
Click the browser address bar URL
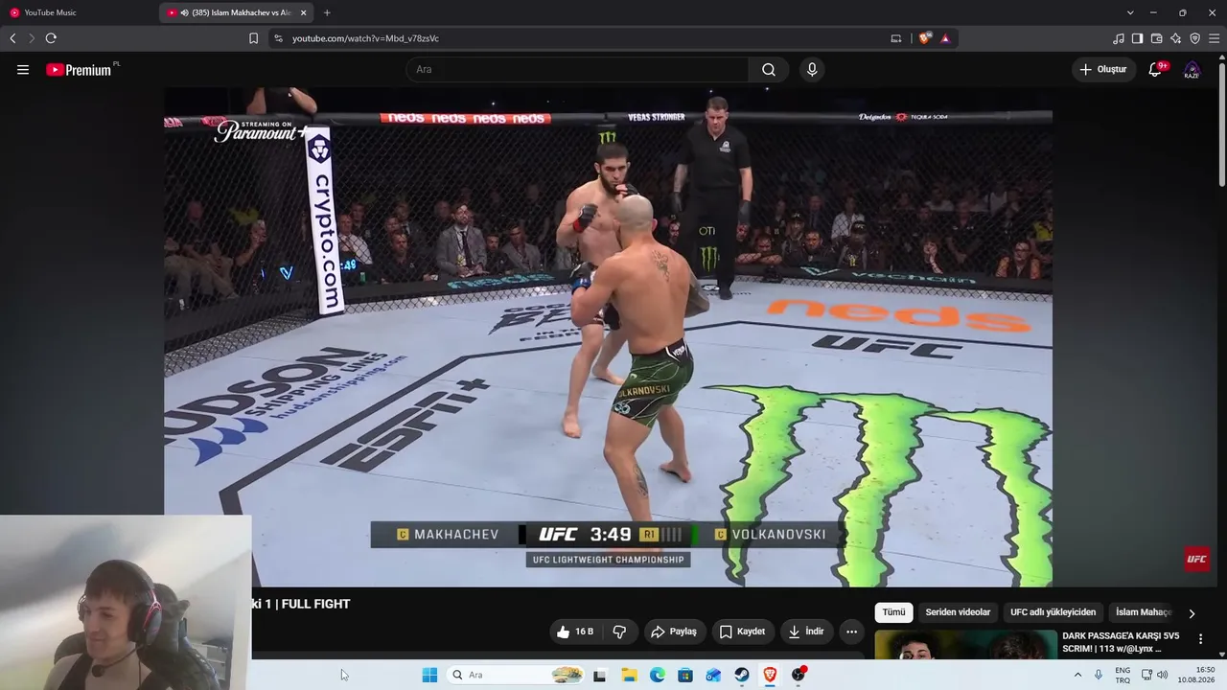tap(365, 38)
